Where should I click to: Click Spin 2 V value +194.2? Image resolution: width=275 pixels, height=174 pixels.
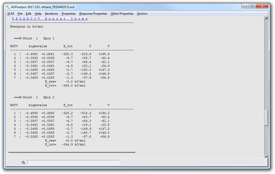click(104, 113)
